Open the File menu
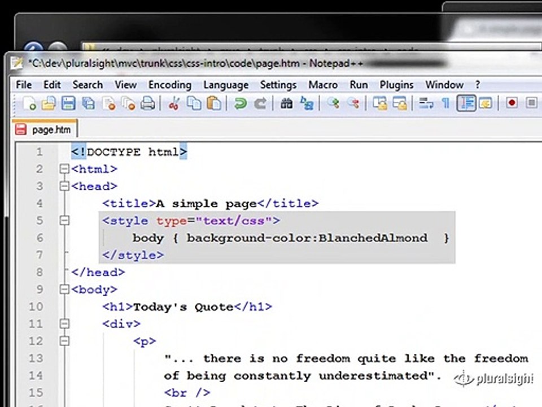This screenshot has width=542, height=407. tap(24, 85)
